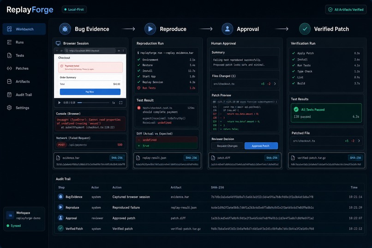
Task: Click the Bug Evidence stage bug icon
Action: pos(65,29)
